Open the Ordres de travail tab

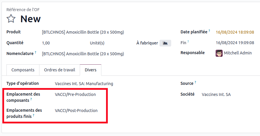click(x=60, y=70)
